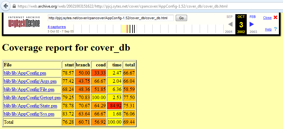
Task: Click the blue question mark help icon
Action: pos(275,29)
